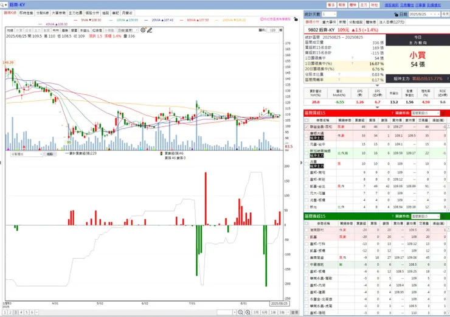This screenshot has width=450, height=317.
Task: Expand the arrow below the EPS metrics row
Action: point(377,107)
